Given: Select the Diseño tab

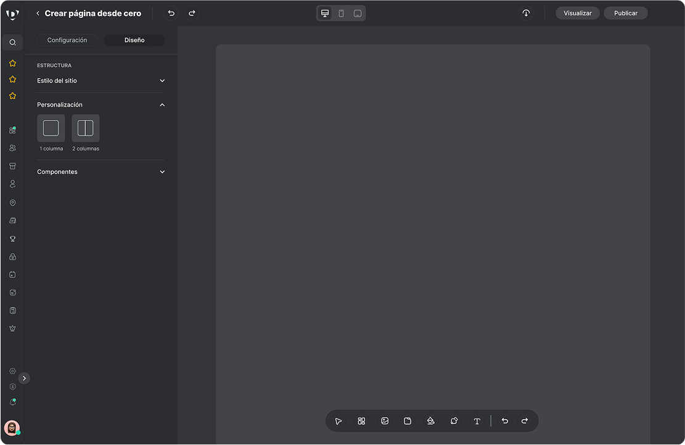Looking at the screenshot, I should 134,40.
